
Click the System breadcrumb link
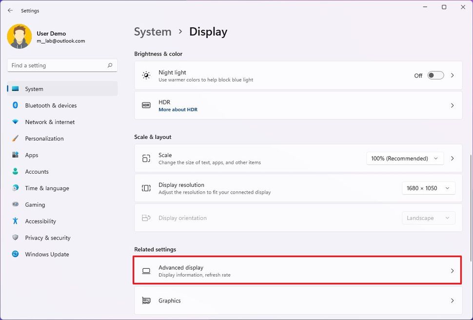(153, 32)
